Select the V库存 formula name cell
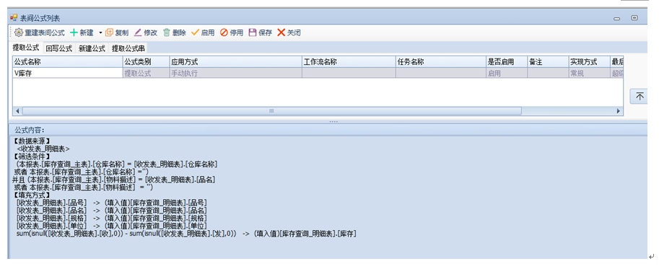 67,73
